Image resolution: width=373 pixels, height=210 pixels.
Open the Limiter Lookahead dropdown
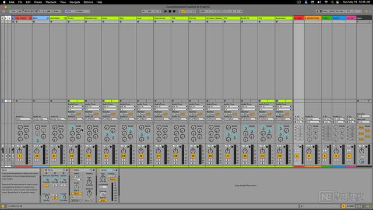[x=103, y=187]
